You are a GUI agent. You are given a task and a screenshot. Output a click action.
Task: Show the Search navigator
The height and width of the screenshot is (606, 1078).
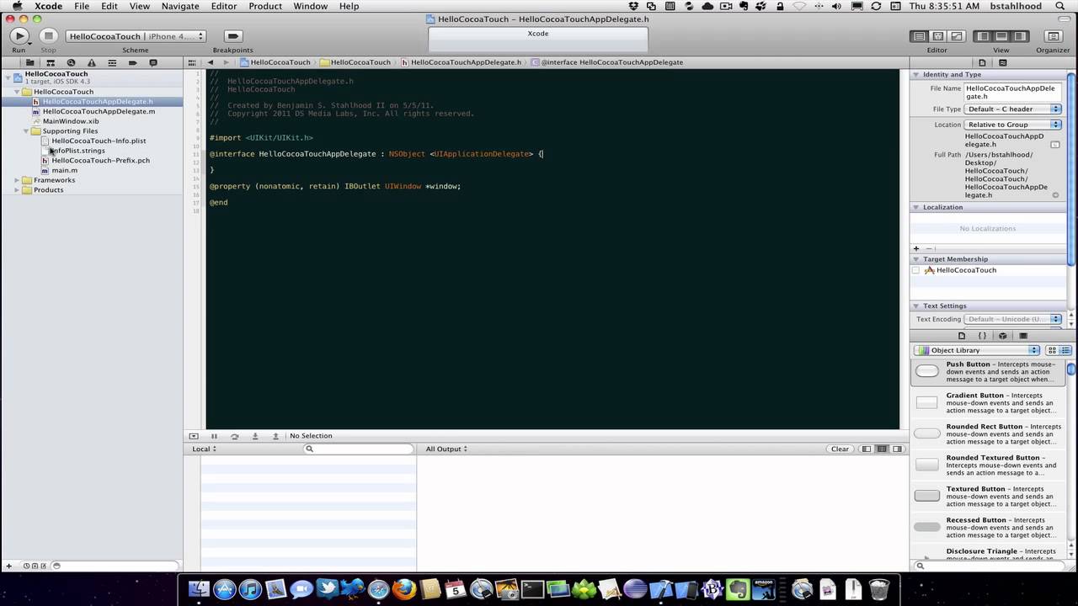[71, 62]
